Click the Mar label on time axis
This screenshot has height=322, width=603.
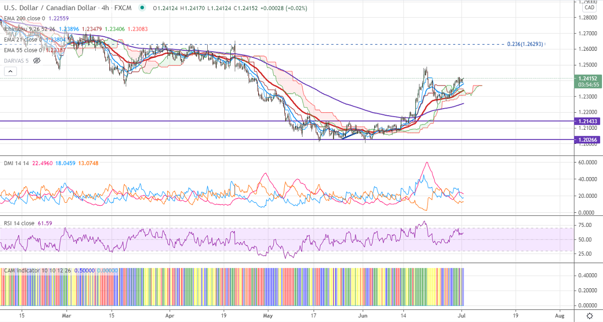click(x=66, y=316)
